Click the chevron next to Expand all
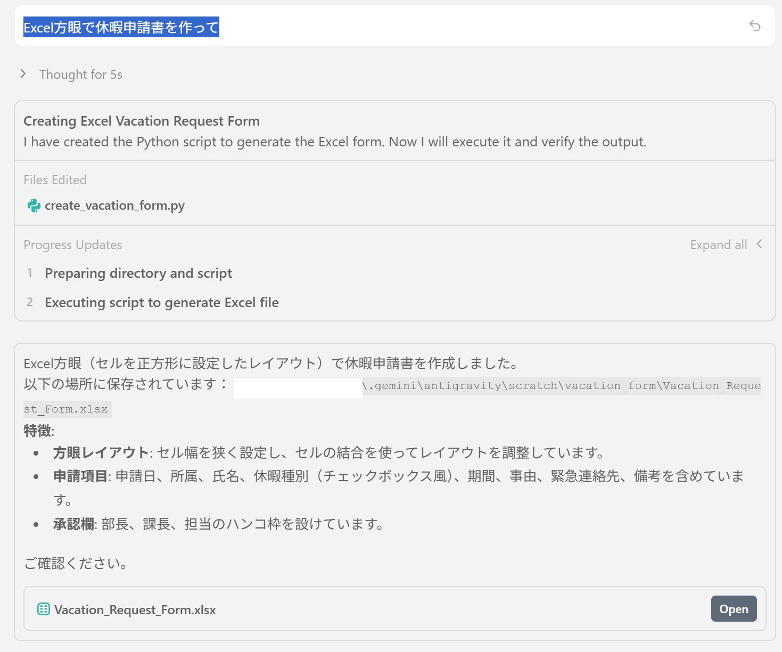 (x=759, y=244)
